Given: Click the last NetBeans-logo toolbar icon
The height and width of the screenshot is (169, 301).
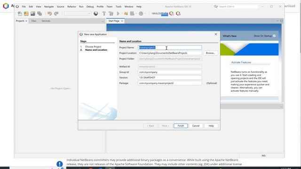Looking at the screenshot, I should (x=178, y=14).
